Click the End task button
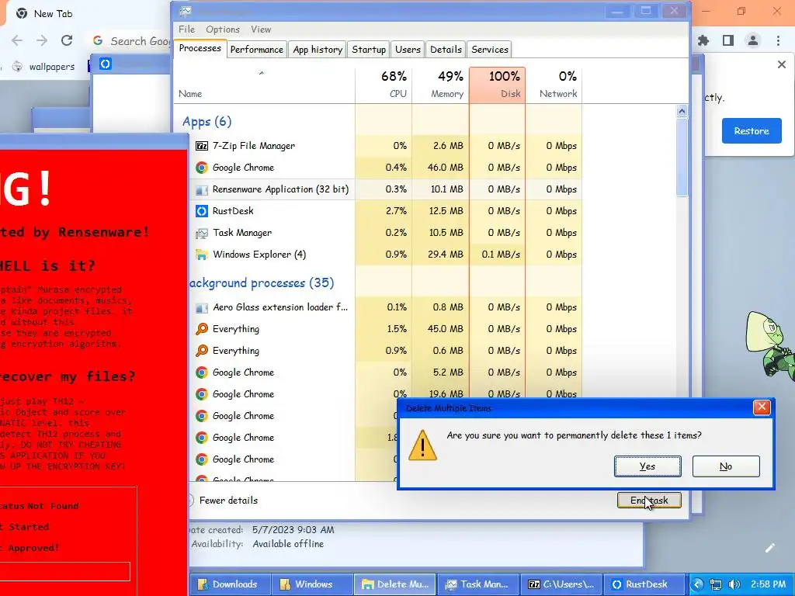 [649, 501]
